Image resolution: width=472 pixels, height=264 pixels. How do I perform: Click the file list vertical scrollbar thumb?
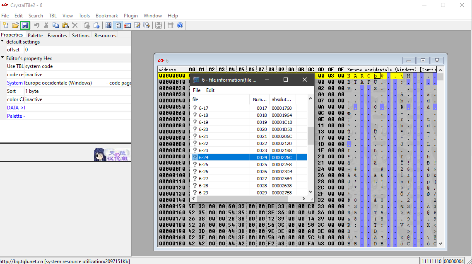pos(311,136)
